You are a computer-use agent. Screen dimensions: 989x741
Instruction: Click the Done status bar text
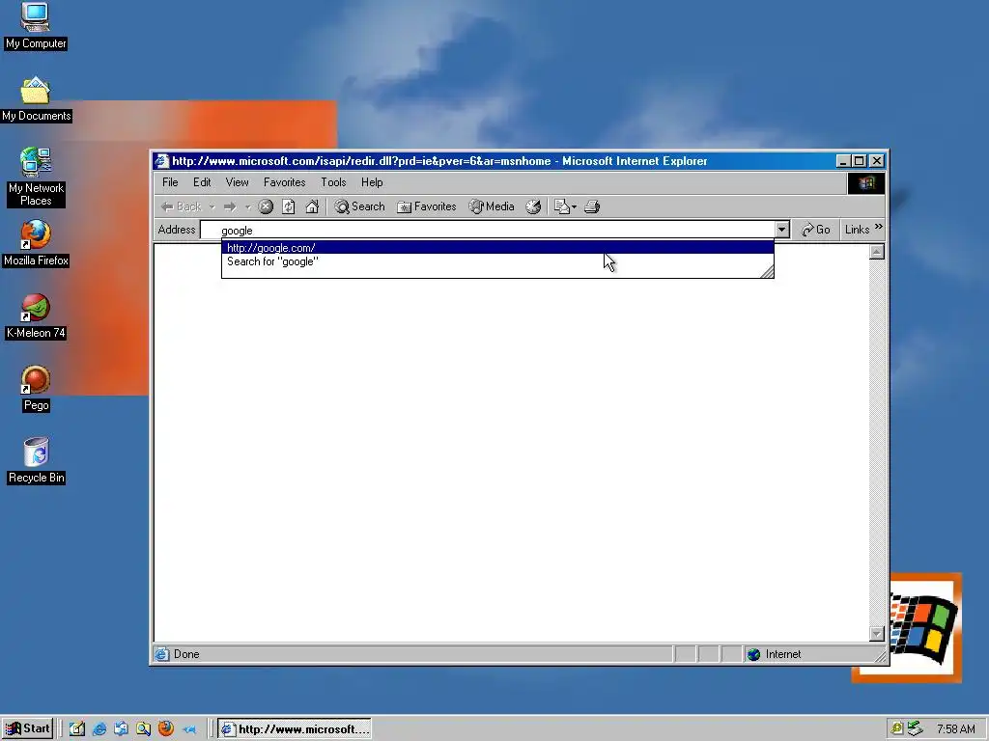(x=186, y=654)
